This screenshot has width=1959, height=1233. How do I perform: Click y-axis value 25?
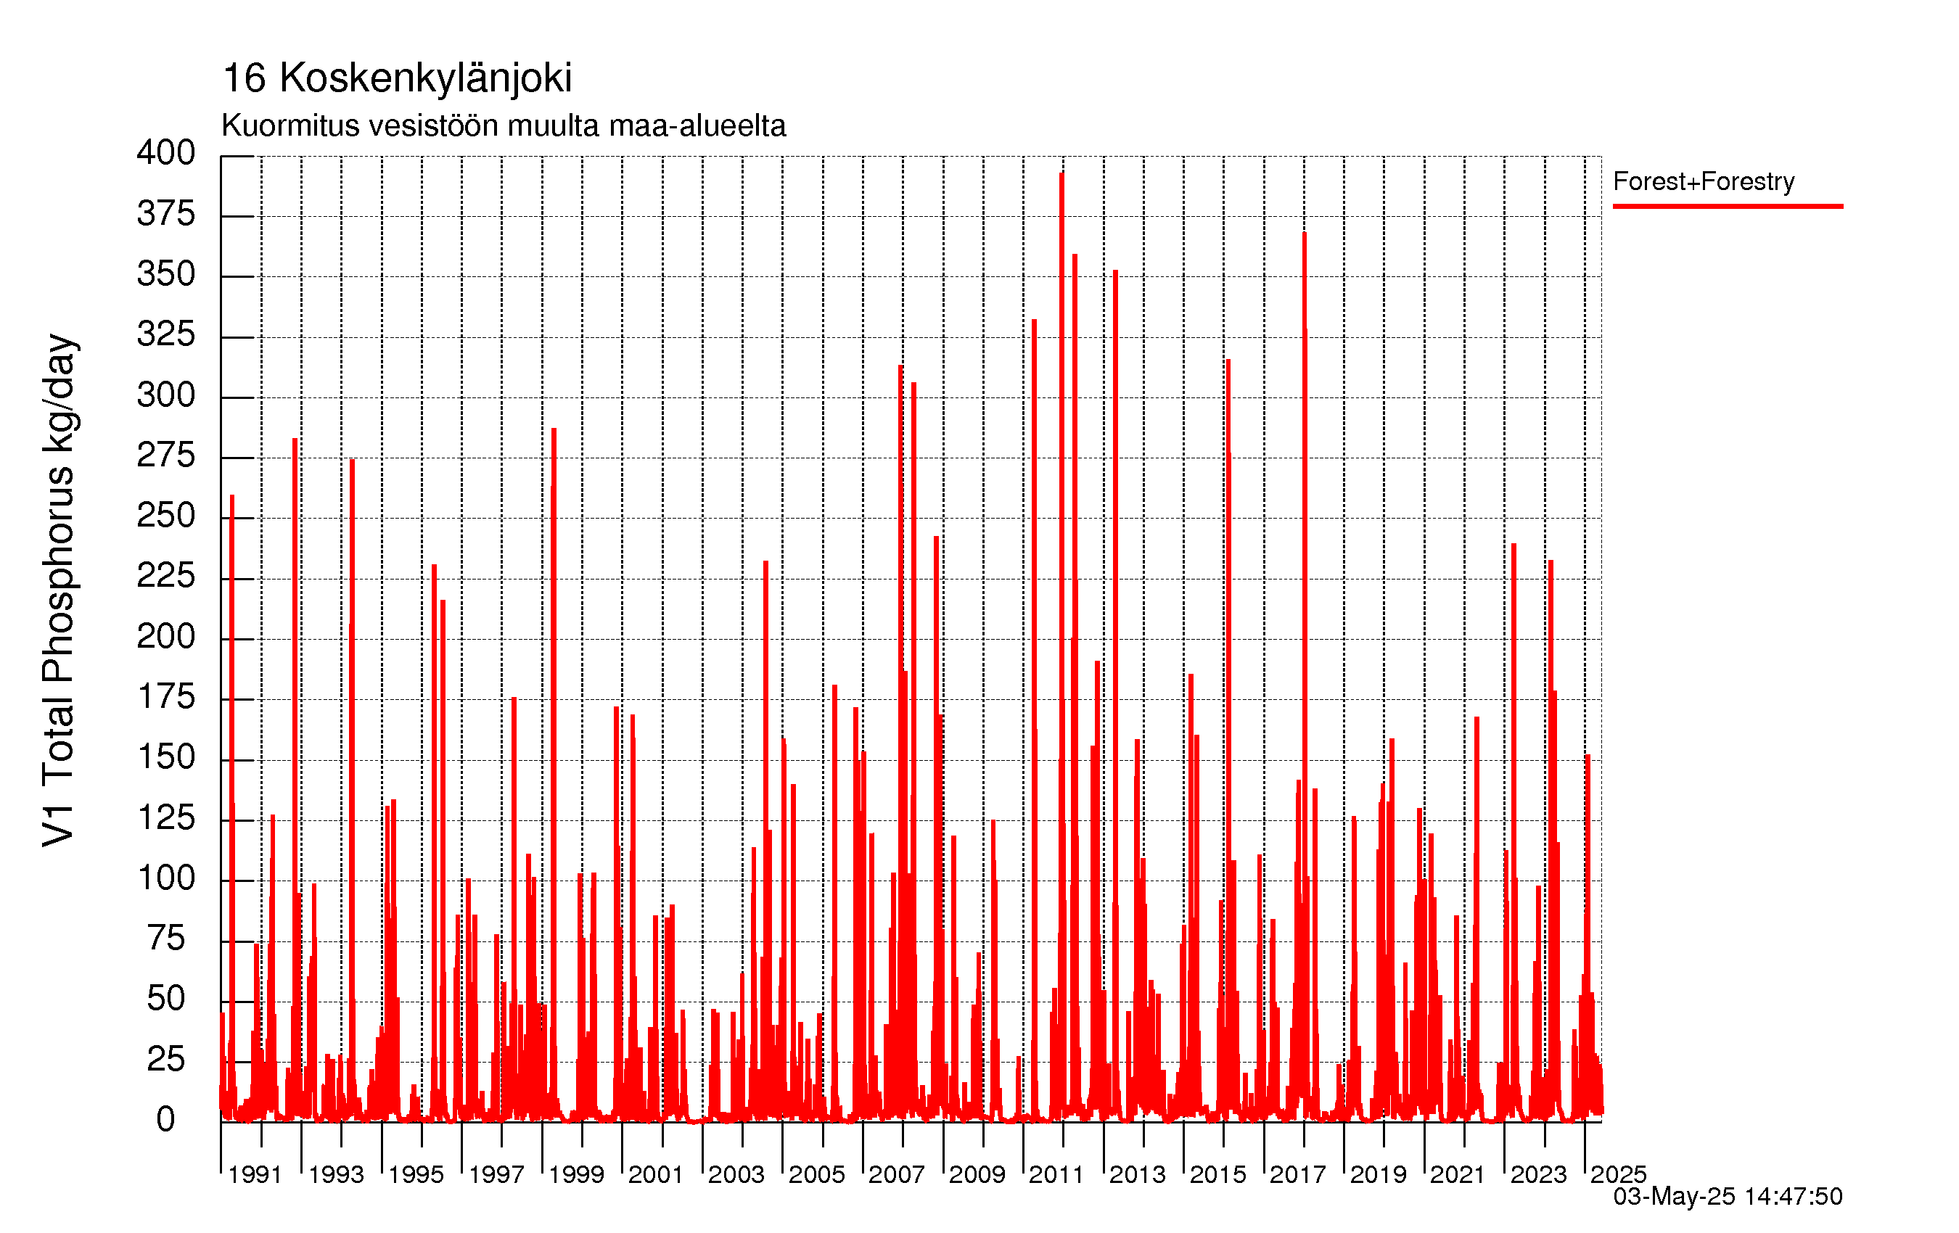[166, 1059]
